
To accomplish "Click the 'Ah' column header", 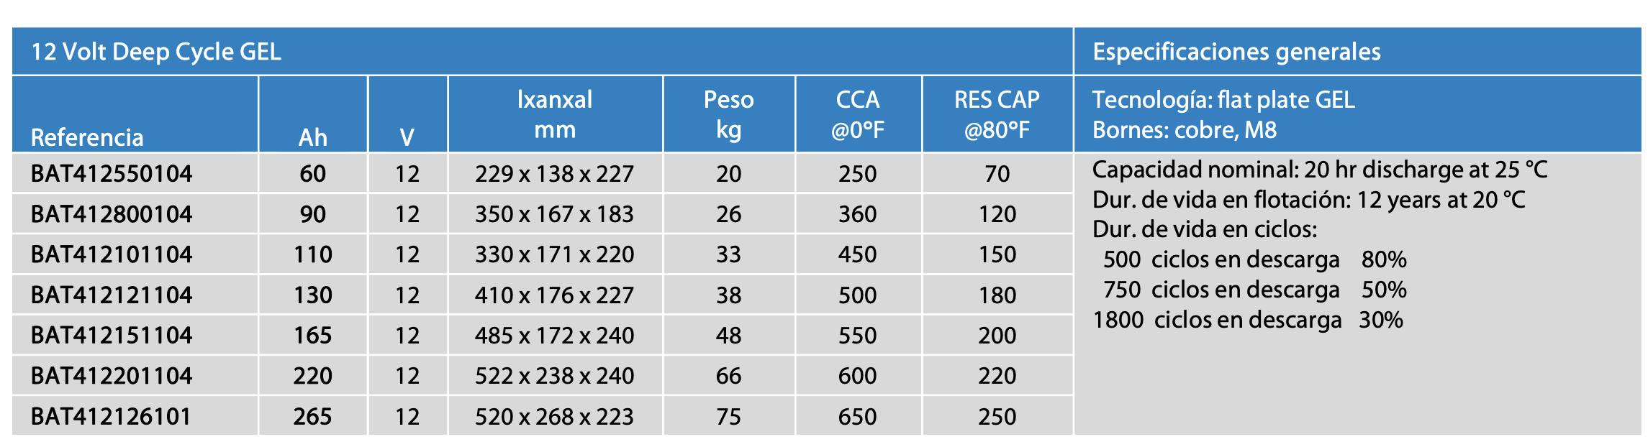I will pyautogui.click(x=312, y=137).
